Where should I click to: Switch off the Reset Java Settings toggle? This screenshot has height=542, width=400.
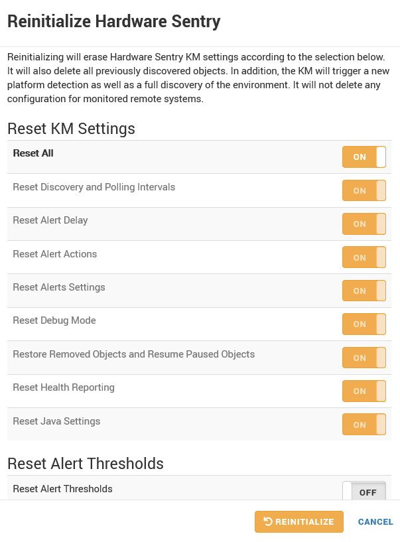pos(364,425)
